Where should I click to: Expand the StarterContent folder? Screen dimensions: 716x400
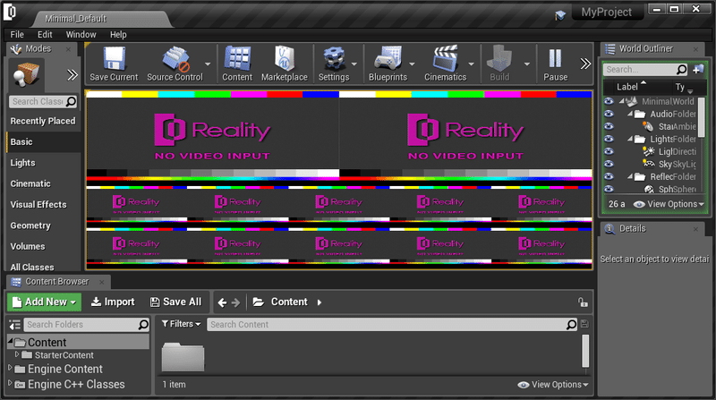pyautogui.click(x=17, y=354)
